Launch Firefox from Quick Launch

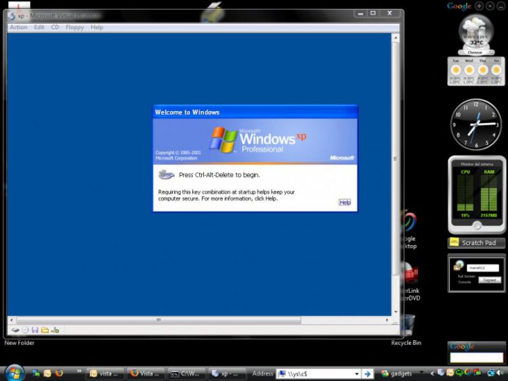[x=59, y=374]
